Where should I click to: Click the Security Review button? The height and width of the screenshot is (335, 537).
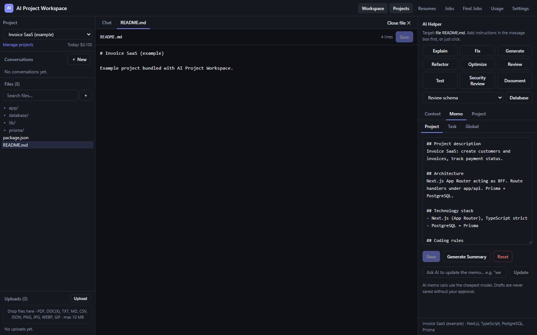[477, 81]
